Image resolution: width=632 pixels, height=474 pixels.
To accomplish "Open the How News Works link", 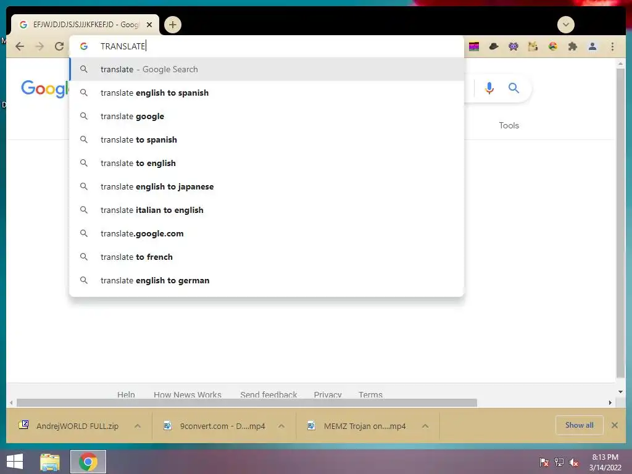I will (x=188, y=394).
